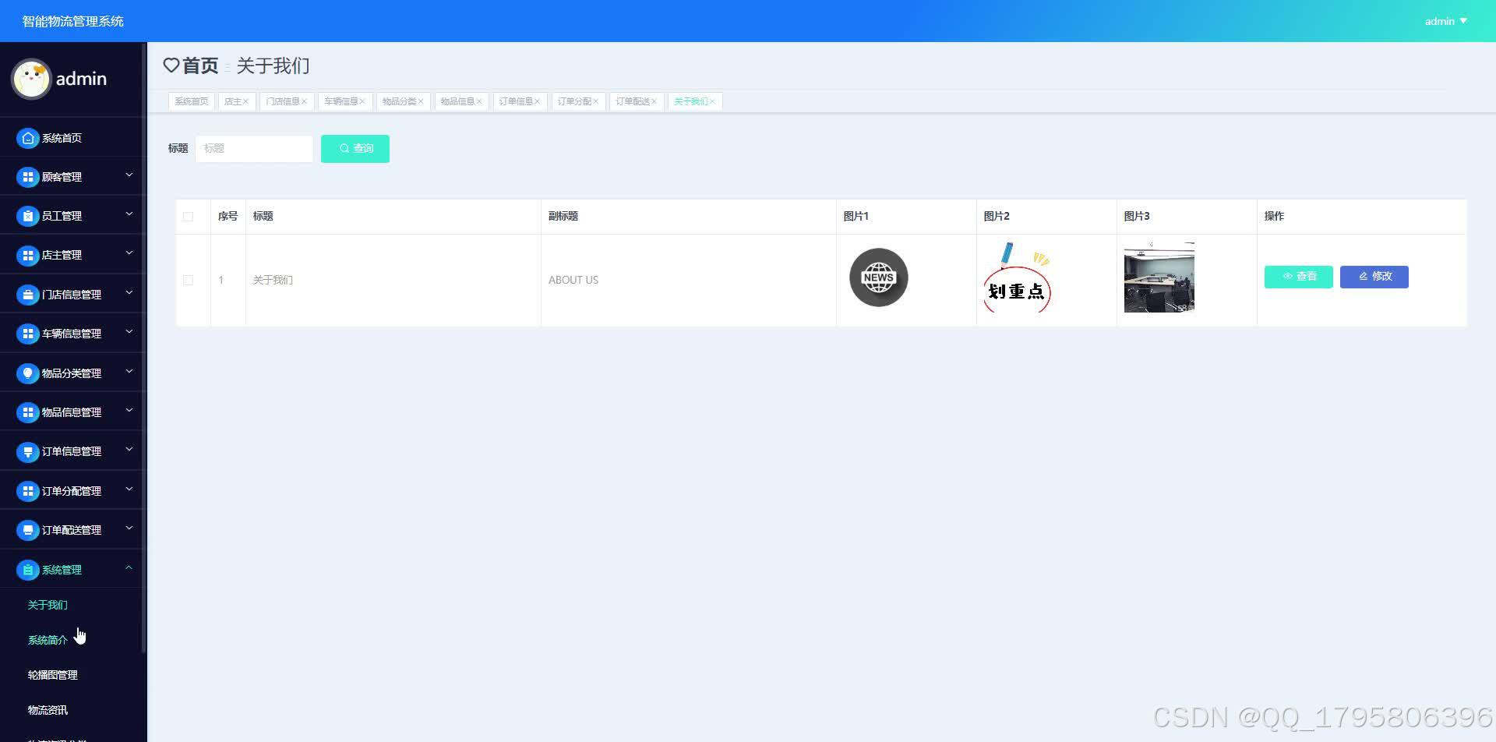This screenshot has width=1496, height=742.
Task: Click the 店主管理 grid icon
Action: pyautogui.click(x=28, y=255)
